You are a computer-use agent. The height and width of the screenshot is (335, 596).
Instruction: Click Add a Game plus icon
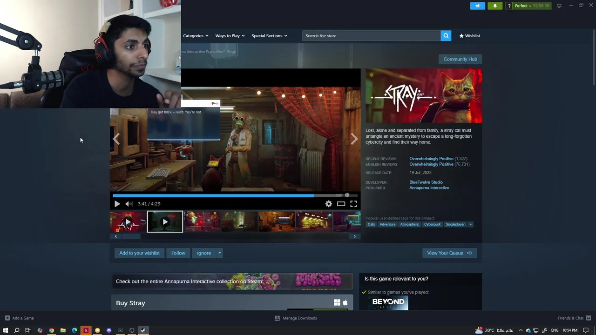pyautogui.click(x=7, y=318)
